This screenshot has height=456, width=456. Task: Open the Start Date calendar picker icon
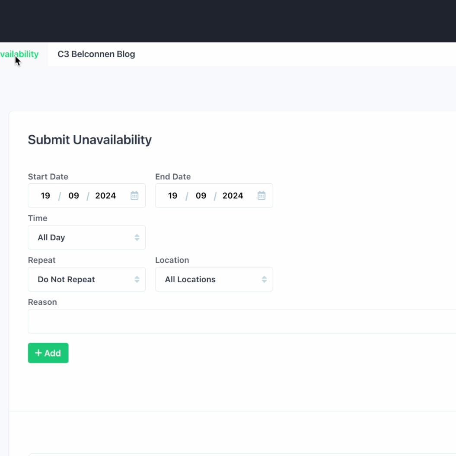(x=134, y=196)
